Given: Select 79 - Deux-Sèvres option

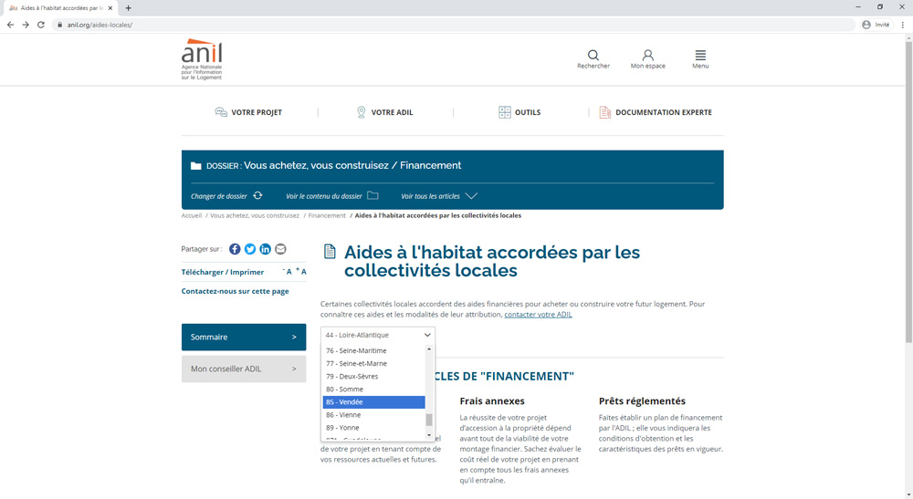Looking at the screenshot, I should [x=373, y=376].
